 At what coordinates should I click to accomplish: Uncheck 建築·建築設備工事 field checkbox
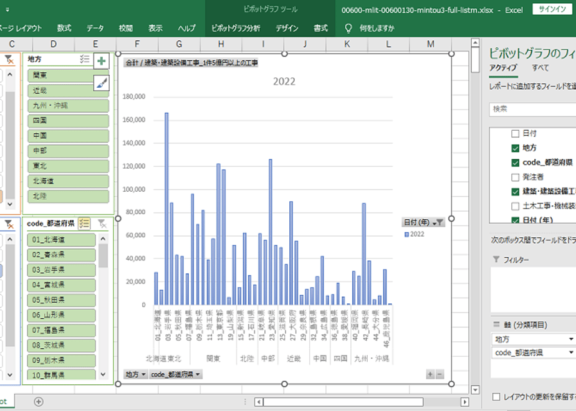coord(515,192)
